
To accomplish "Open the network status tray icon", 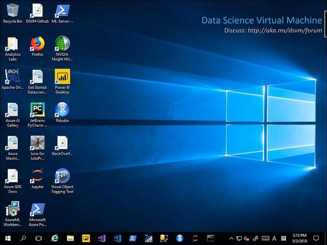I will click(239, 239).
